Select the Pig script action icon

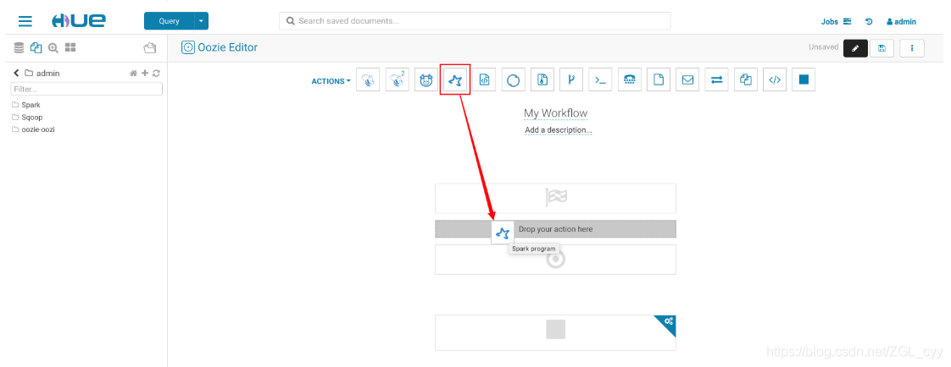pyautogui.click(x=425, y=79)
